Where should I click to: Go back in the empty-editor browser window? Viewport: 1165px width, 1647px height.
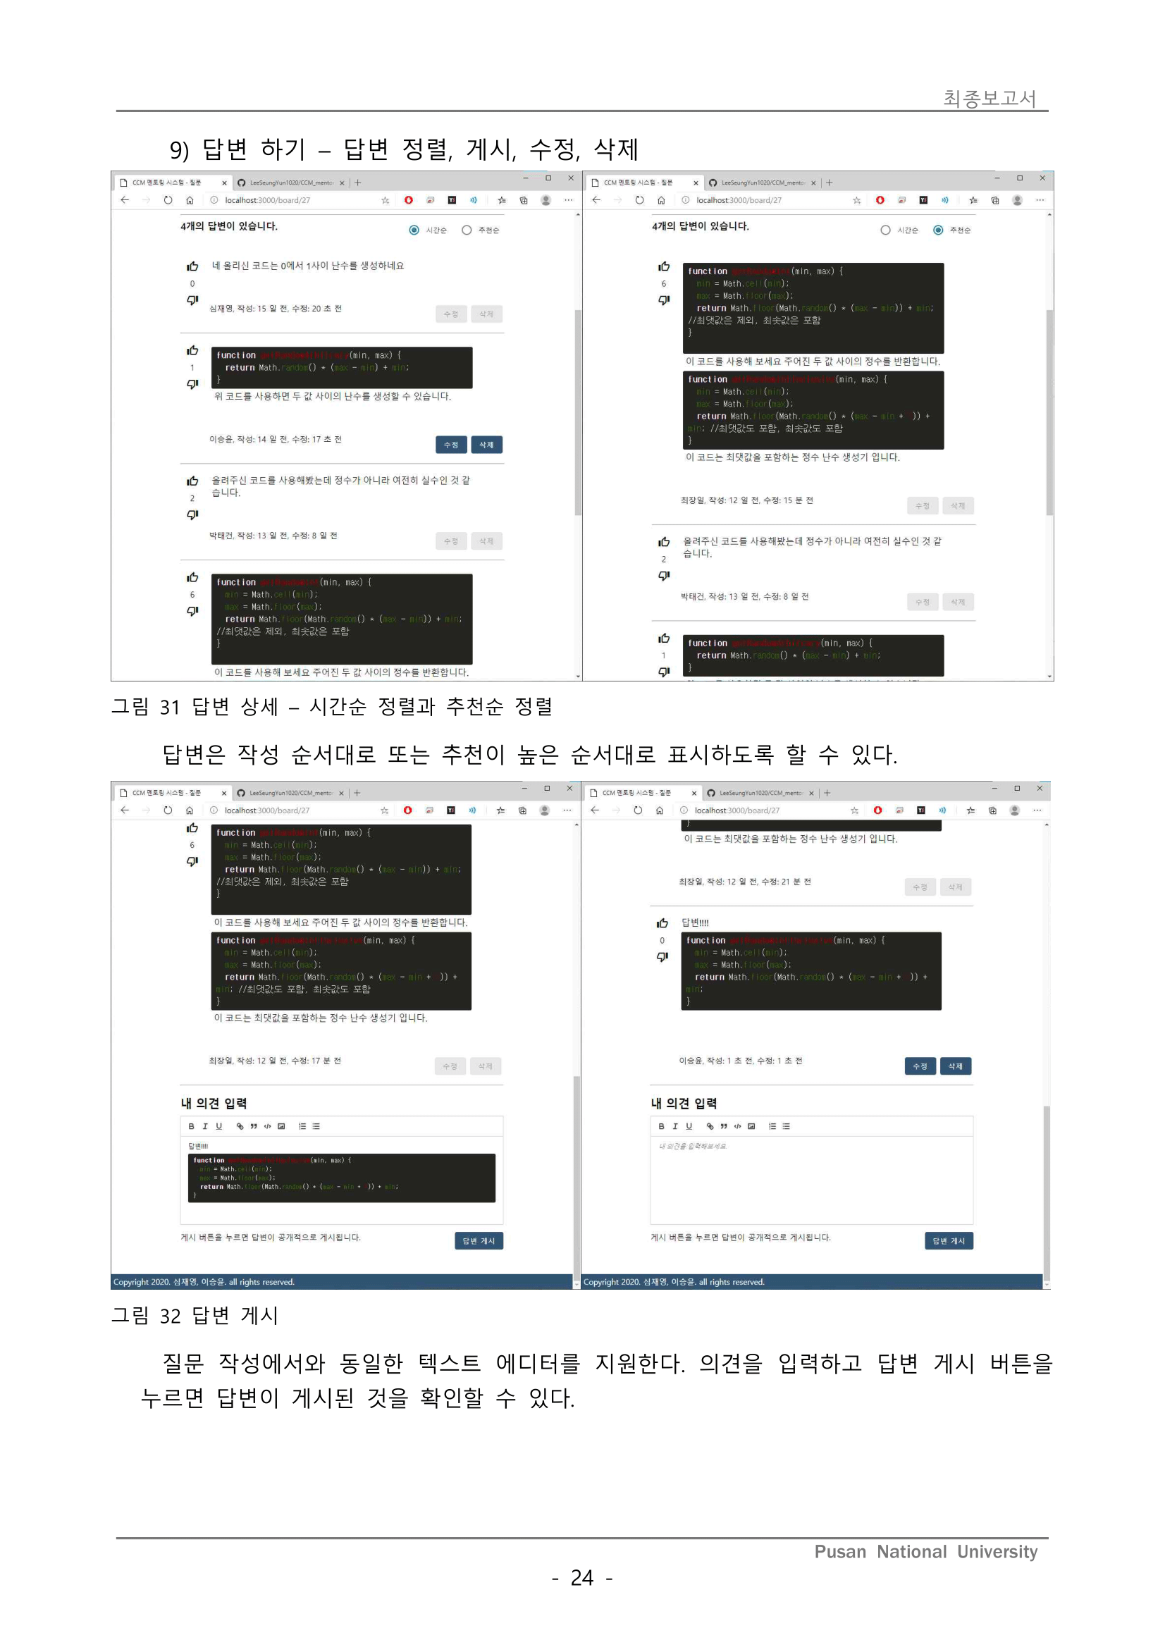point(595,810)
